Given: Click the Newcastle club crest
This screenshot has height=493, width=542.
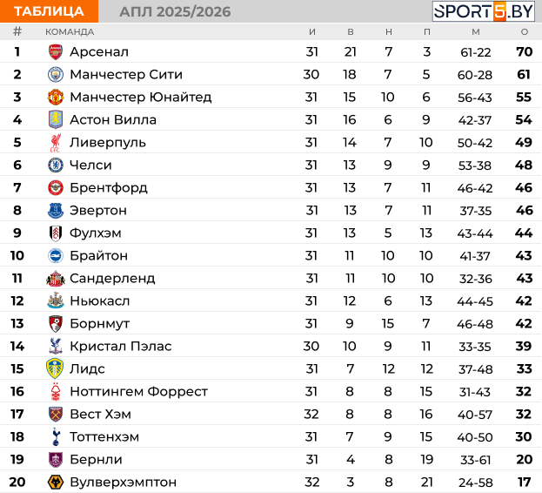Looking at the screenshot, I should click(x=56, y=301).
